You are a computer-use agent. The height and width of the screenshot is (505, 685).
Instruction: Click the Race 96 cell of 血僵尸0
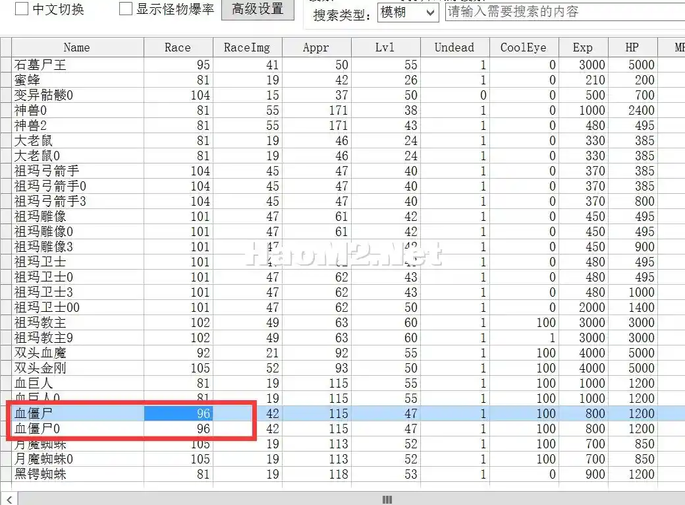[178, 429]
